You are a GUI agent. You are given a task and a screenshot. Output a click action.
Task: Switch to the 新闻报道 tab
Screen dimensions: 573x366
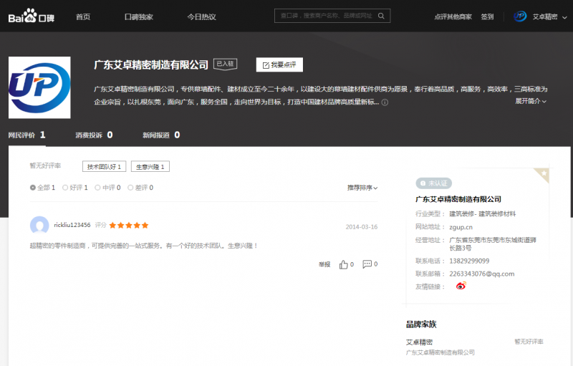pos(161,135)
